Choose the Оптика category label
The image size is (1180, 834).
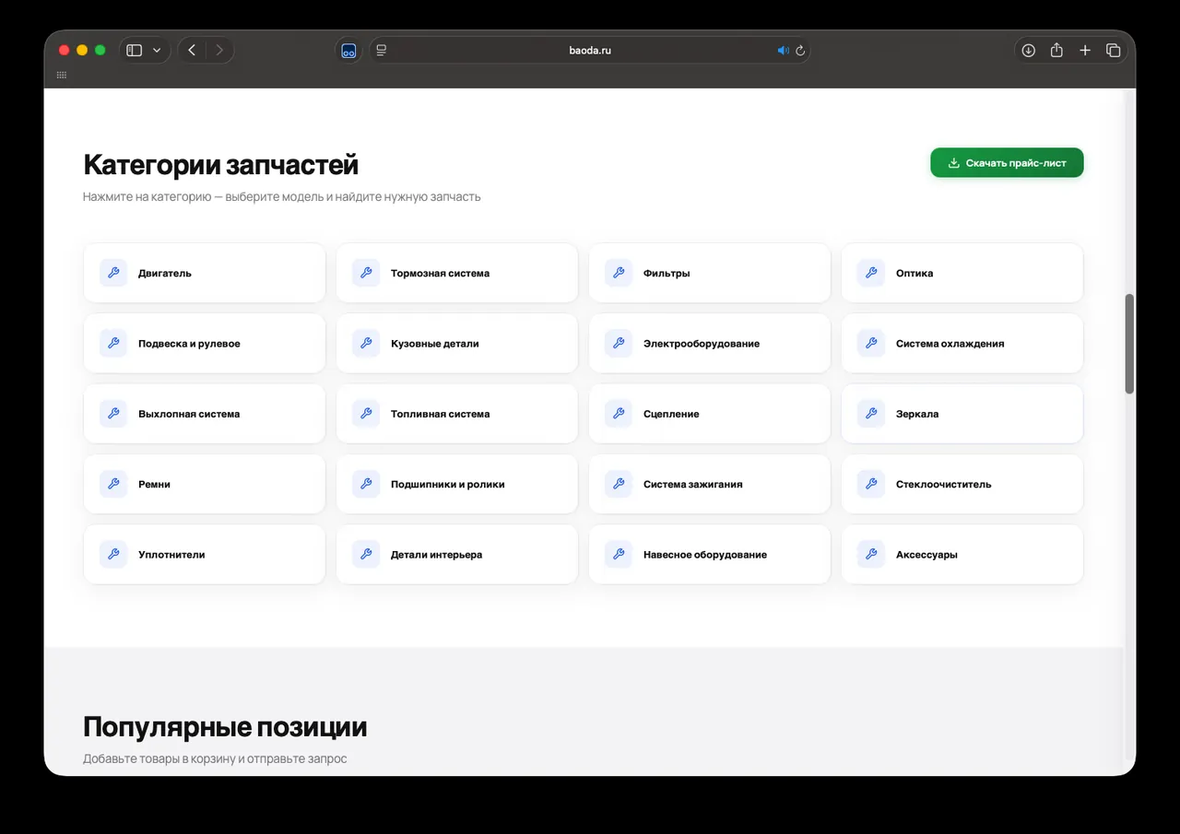coord(914,274)
